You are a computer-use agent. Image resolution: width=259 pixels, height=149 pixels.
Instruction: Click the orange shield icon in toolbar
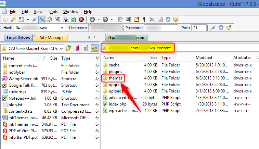click(x=176, y=20)
